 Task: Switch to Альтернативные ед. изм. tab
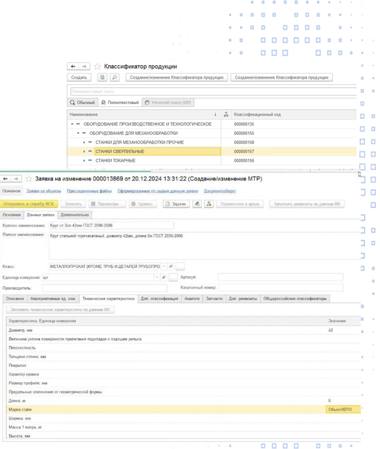[53, 299]
